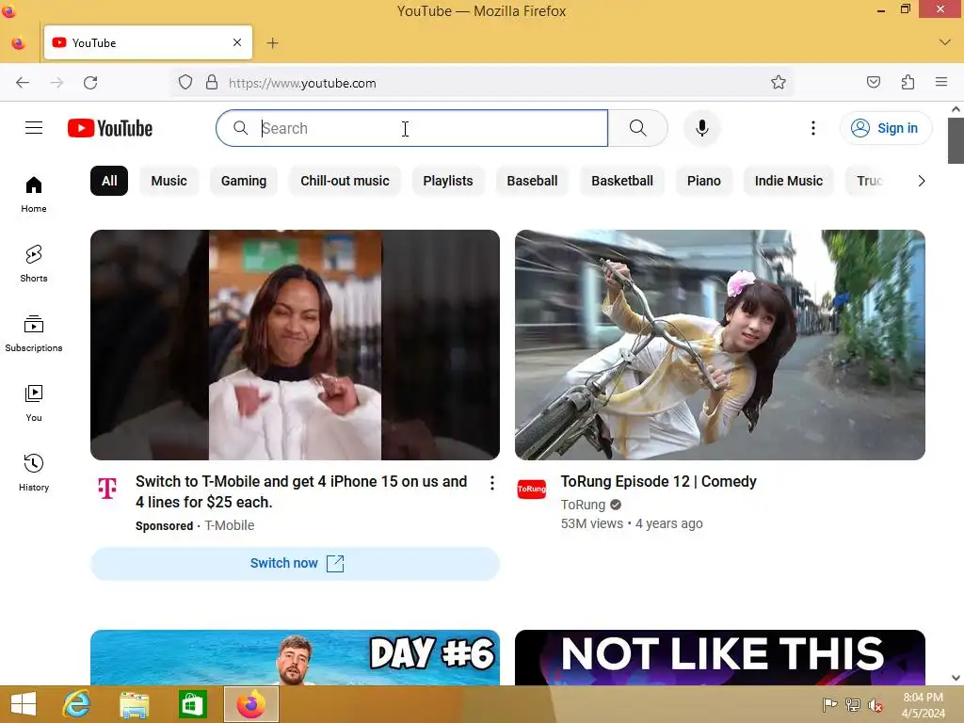Viewport: 964px width, 723px height.
Task: Focus the YouTube search field
Action: (x=412, y=128)
